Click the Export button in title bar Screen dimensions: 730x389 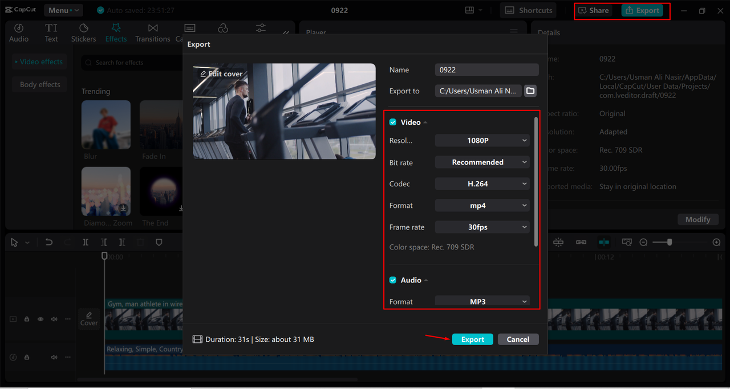tap(642, 10)
